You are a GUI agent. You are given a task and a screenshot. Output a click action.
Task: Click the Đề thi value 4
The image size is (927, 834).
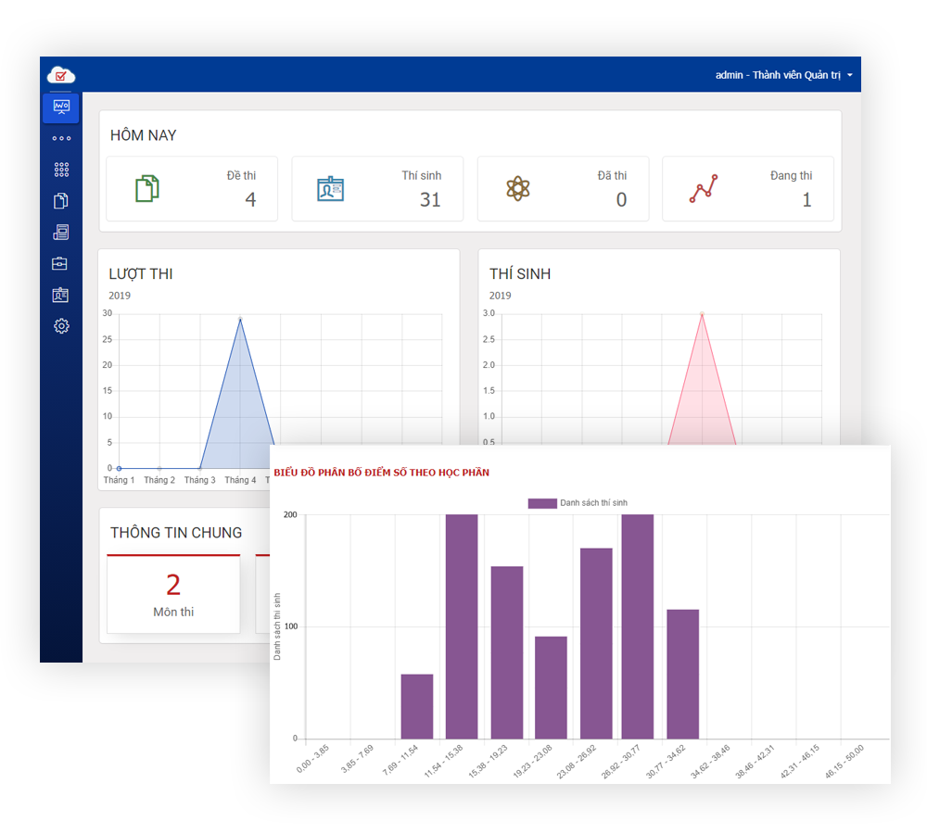(x=250, y=200)
